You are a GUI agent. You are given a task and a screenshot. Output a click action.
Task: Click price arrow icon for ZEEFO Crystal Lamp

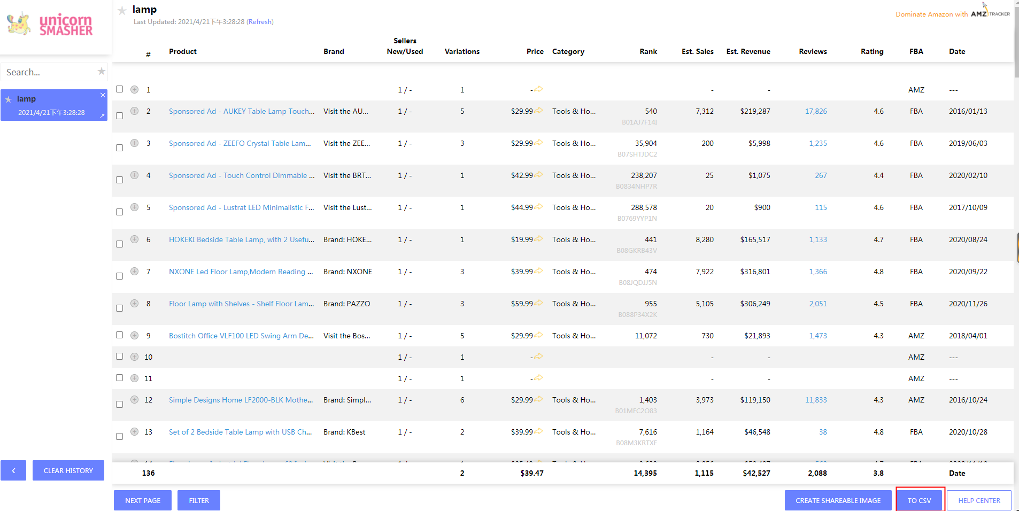point(538,143)
